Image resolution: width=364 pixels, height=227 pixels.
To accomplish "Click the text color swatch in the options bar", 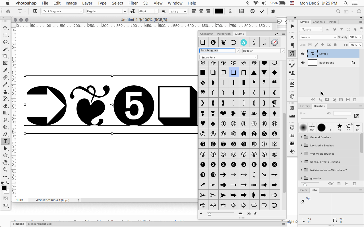I will click(x=219, y=11).
